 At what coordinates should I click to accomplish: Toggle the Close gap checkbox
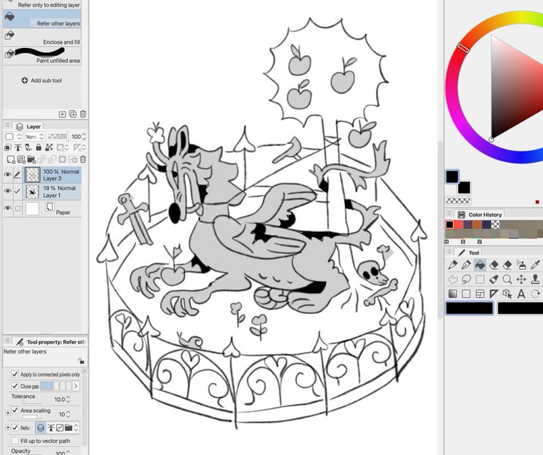pos(14,386)
